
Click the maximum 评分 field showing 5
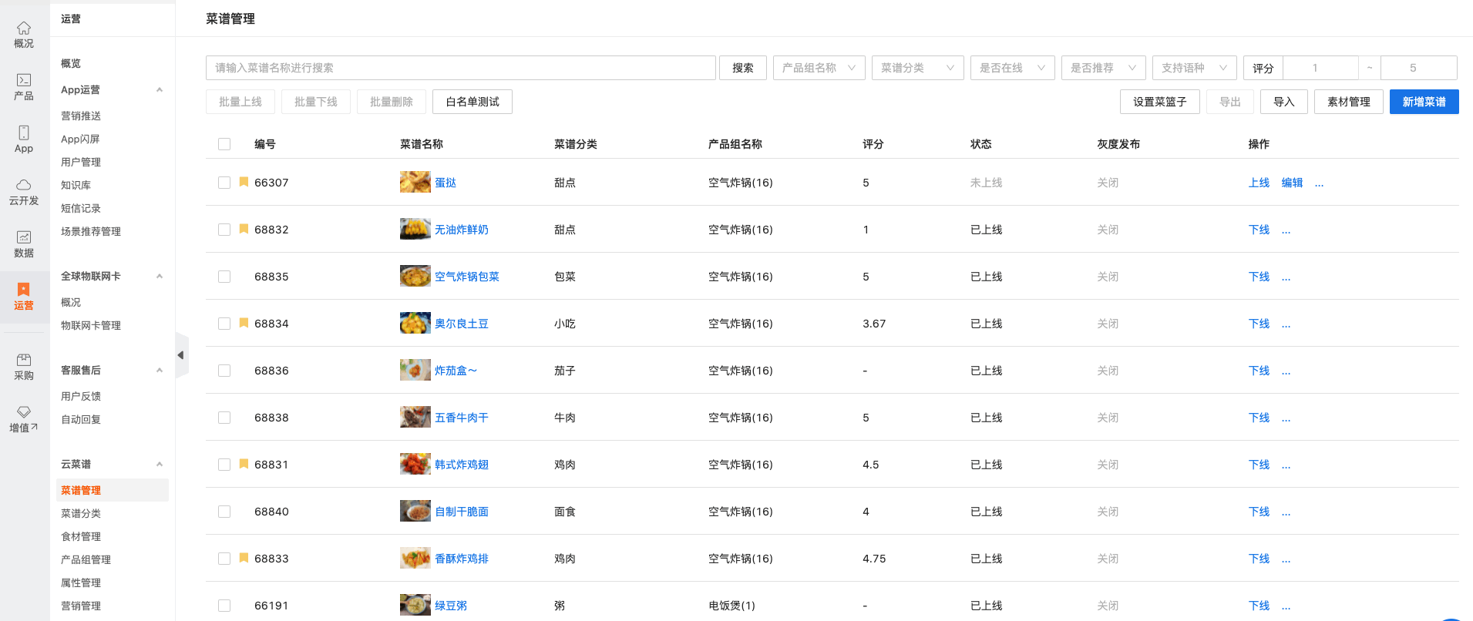[x=1418, y=68]
